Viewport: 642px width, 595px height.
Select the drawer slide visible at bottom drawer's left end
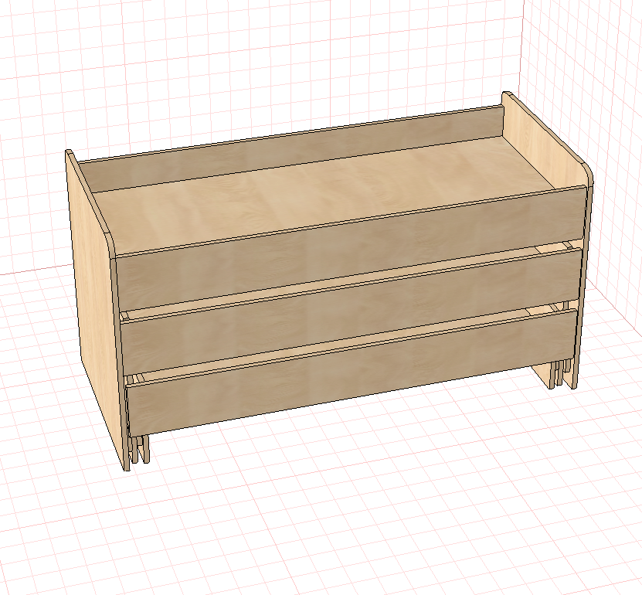(x=138, y=378)
